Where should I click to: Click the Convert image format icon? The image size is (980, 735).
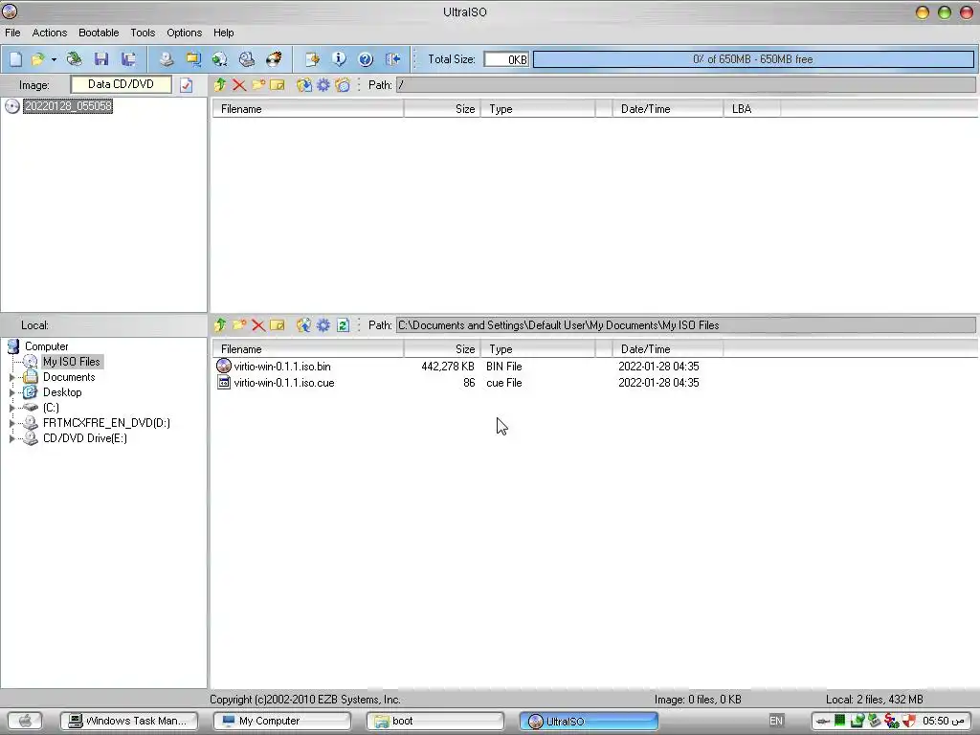coord(193,59)
